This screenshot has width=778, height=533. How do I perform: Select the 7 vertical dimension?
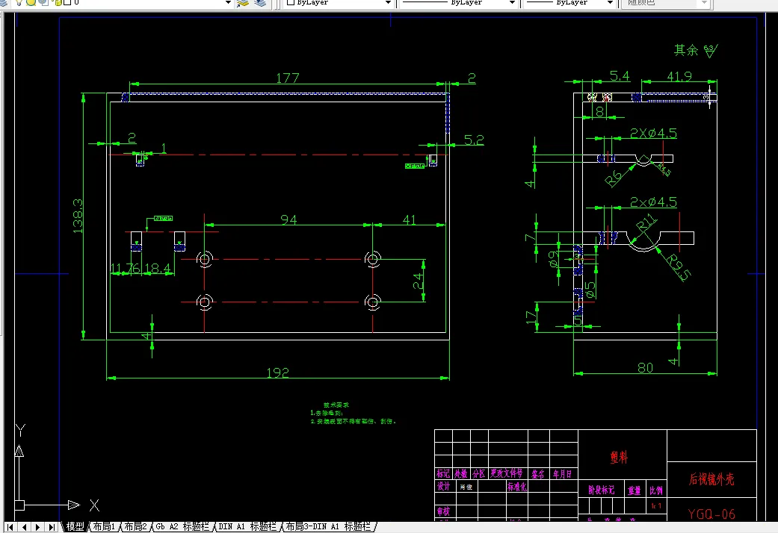pyautogui.click(x=529, y=237)
